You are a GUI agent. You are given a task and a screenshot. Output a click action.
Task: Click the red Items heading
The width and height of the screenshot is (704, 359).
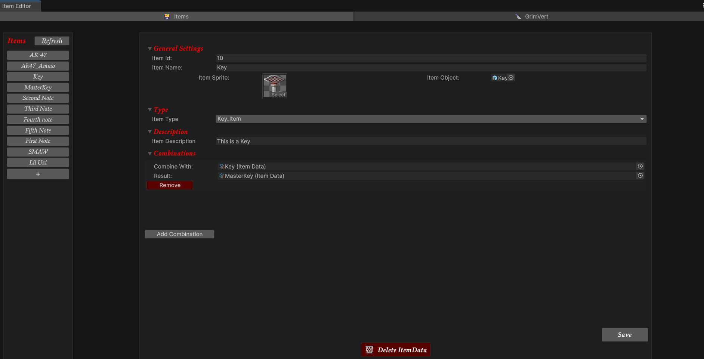[x=17, y=41]
